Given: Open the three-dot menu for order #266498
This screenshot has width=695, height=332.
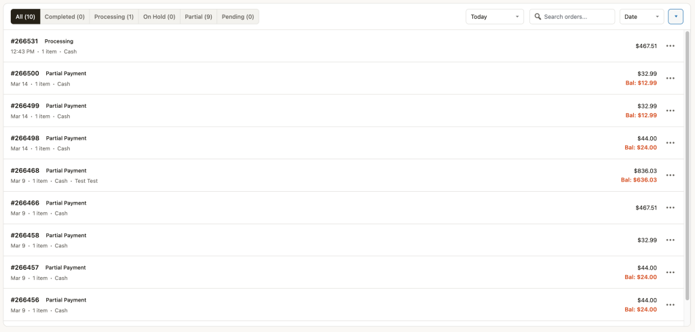Looking at the screenshot, I should (x=670, y=143).
